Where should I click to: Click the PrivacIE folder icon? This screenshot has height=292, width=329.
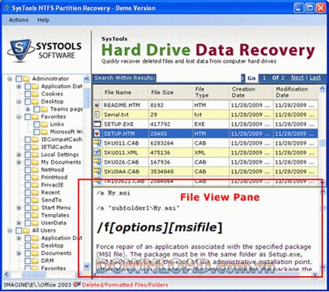click(x=35, y=185)
